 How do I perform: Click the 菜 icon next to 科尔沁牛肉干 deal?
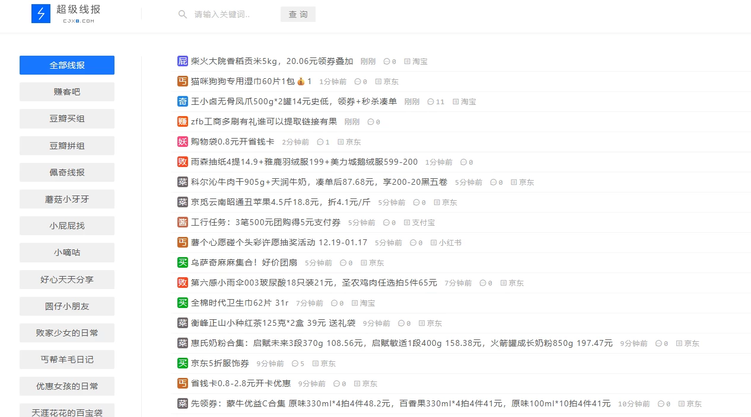(x=182, y=182)
